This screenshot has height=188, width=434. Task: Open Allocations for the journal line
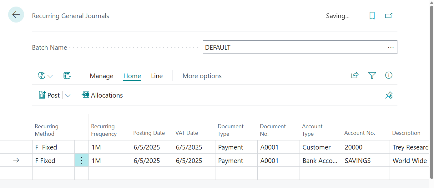pyautogui.click(x=102, y=95)
